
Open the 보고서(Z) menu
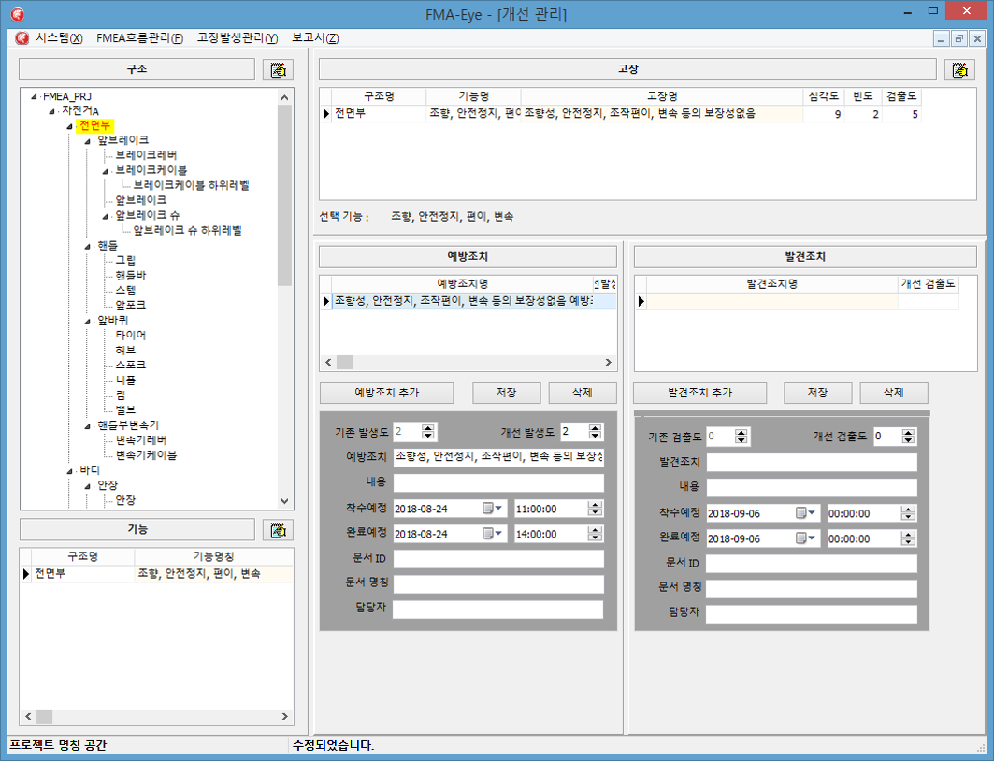tap(315, 38)
